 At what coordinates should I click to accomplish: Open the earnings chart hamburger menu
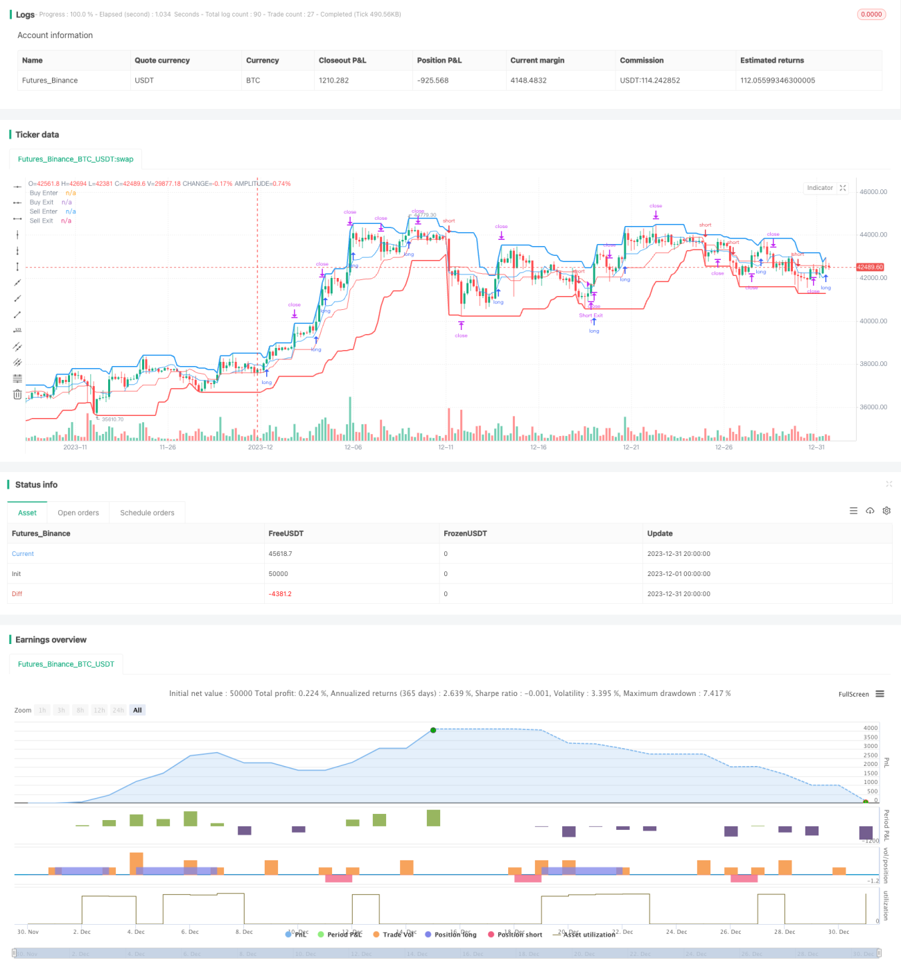880,694
